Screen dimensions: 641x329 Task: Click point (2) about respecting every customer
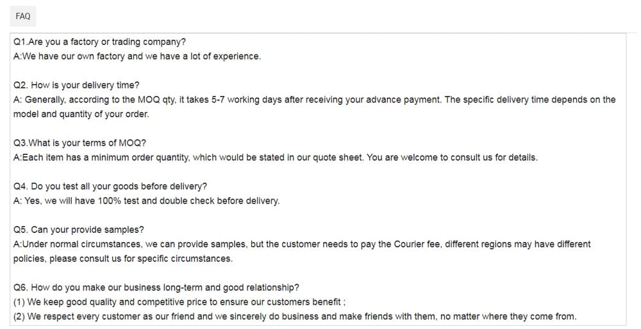click(x=295, y=317)
